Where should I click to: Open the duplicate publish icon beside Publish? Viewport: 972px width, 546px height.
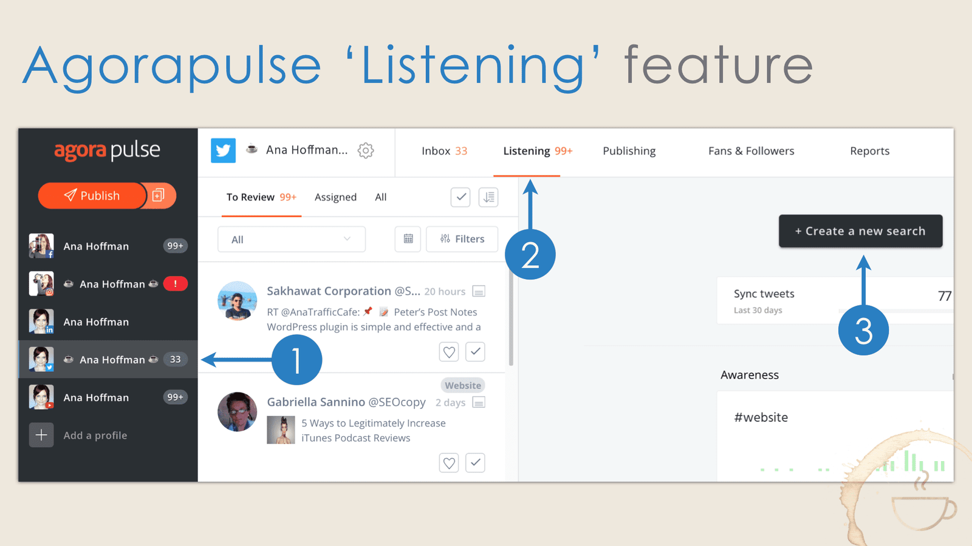click(x=159, y=195)
